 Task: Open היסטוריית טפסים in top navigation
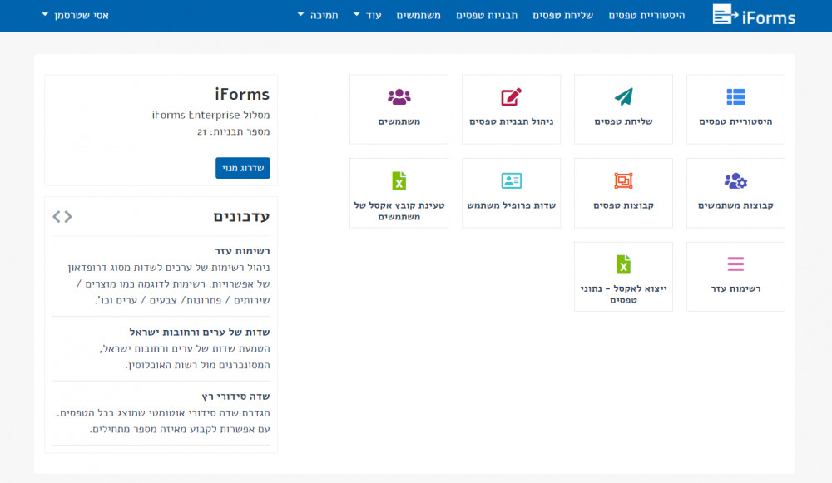pos(646,15)
